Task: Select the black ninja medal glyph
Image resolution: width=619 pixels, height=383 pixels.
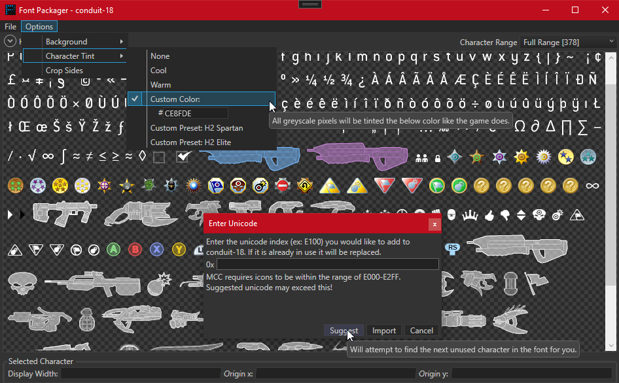Action: pos(171,185)
